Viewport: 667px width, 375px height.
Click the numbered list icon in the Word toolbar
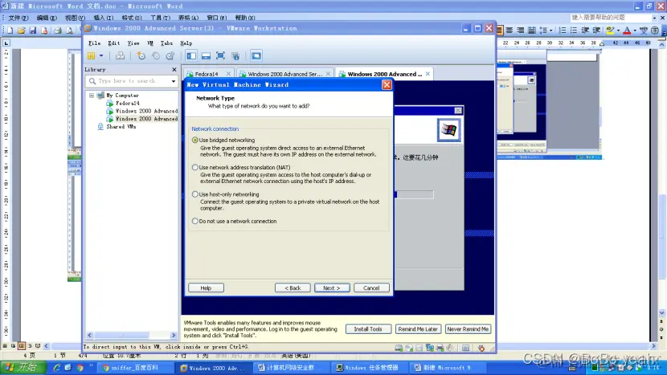click(563, 31)
